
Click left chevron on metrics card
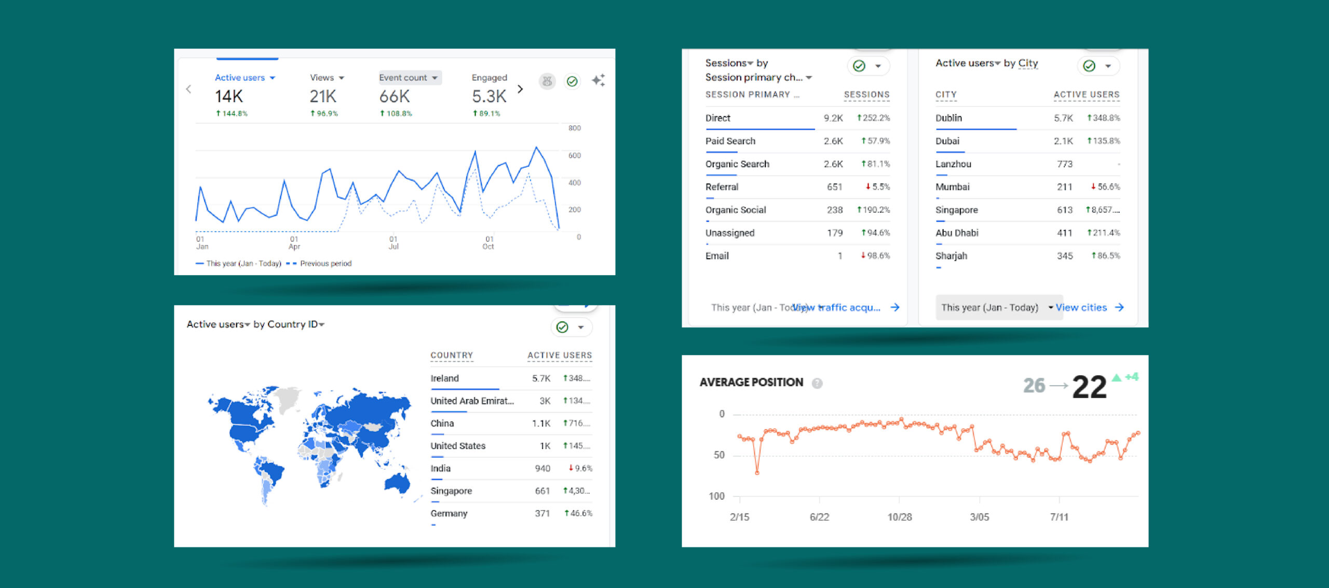(188, 89)
